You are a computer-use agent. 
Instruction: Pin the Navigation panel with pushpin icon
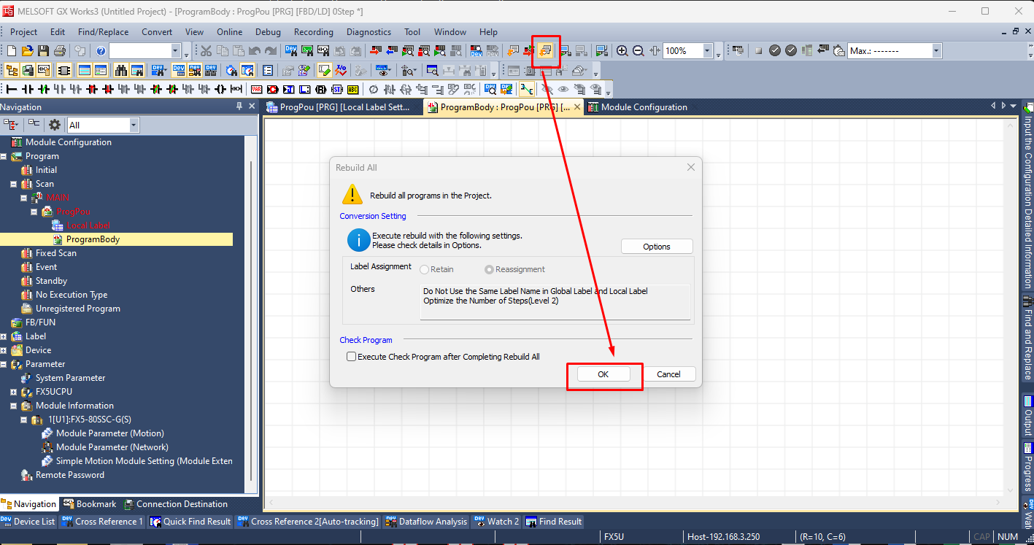239,107
